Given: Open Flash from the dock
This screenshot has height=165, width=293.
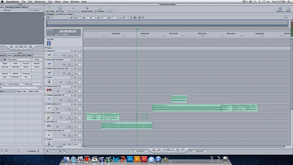Looking at the screenshot, I should click(144, 159).
